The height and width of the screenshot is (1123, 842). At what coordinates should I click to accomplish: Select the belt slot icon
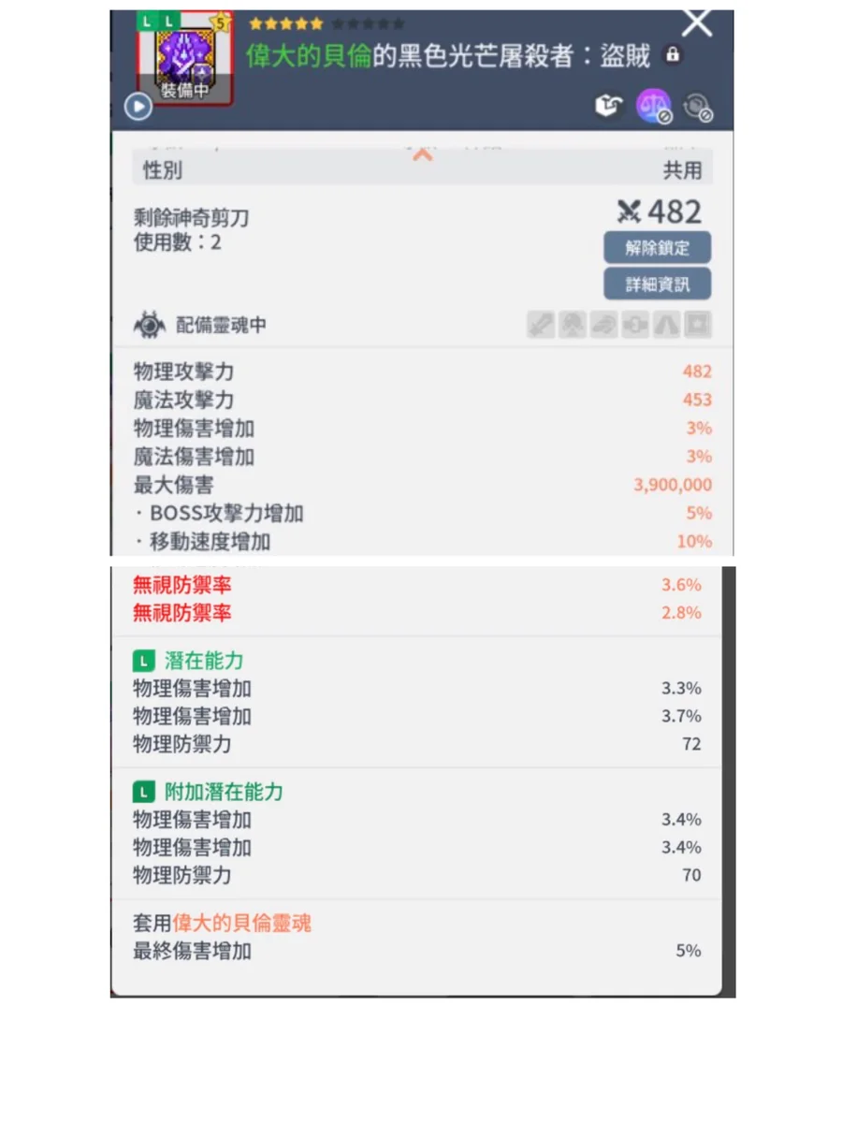point(635,325)
